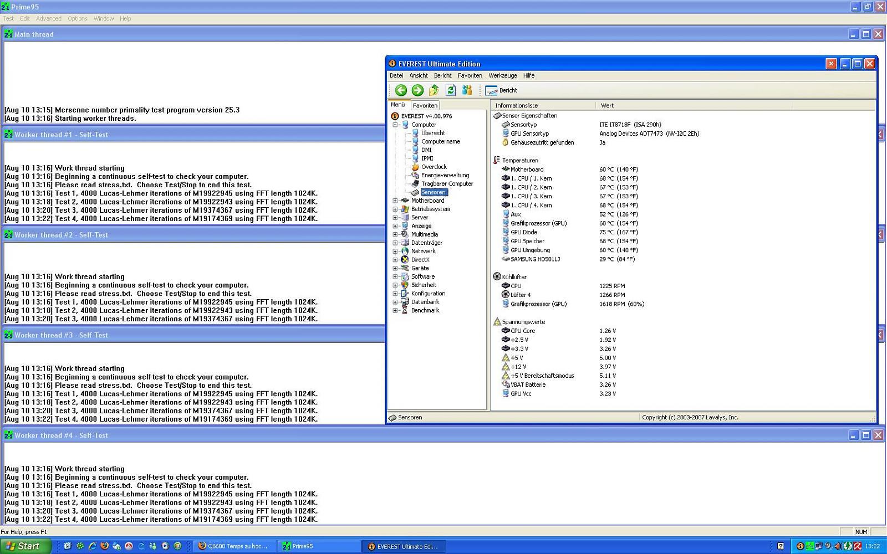The image size is (887, 554).
Task: Expand the Betriebssystem tree node
Action: 395,209
